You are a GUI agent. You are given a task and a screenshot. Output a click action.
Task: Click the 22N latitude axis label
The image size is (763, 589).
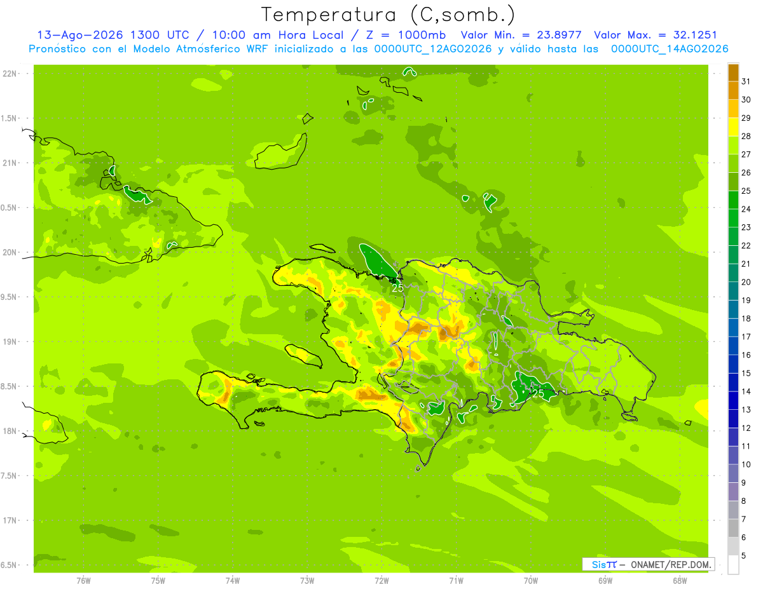tap(10, 74)
